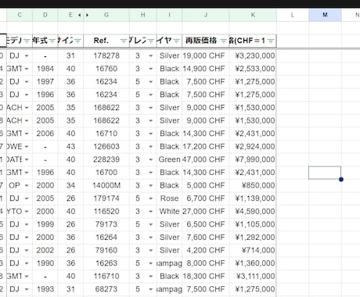Click the White dial cell
360x297 pixels.
[169, 211]
